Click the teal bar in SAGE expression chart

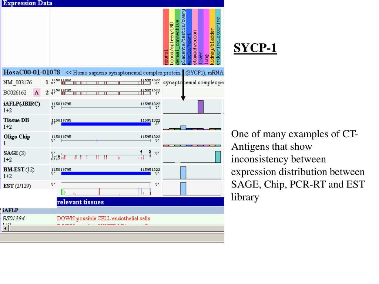coord(218,157)
